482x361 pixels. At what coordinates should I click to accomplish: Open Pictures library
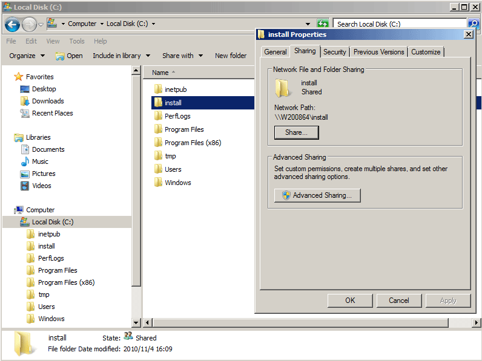click(x=38, y=174)
